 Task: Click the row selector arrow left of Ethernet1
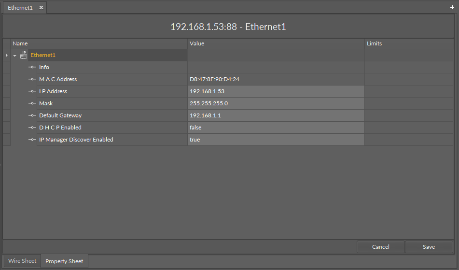point(6,56)
